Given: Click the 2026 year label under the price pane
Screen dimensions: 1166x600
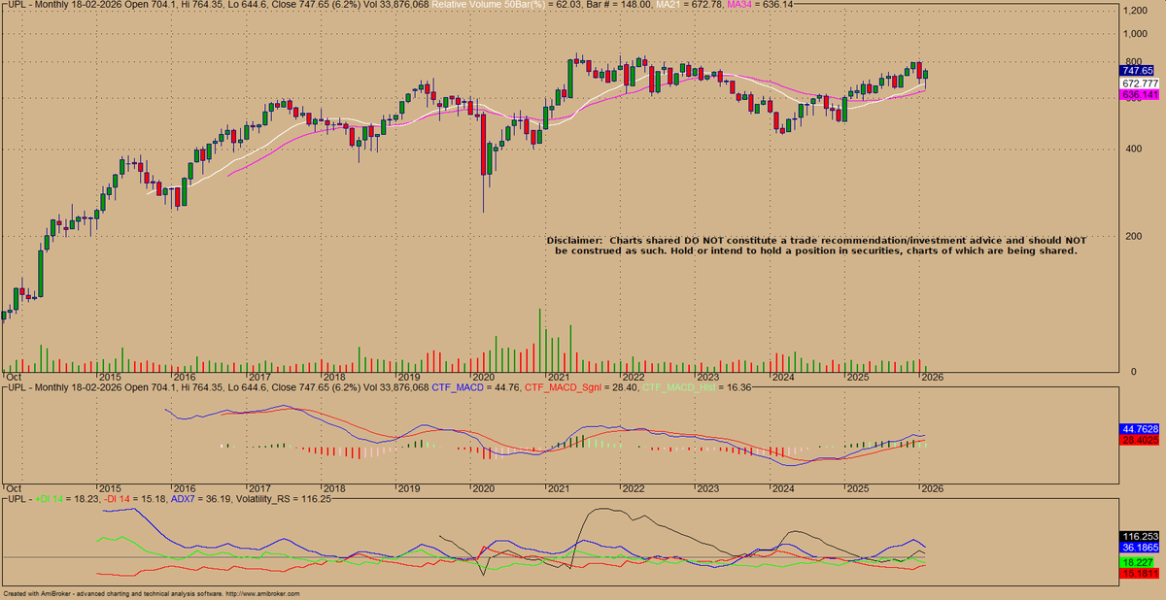Looking at the screenshot, I should click(932, 377).
